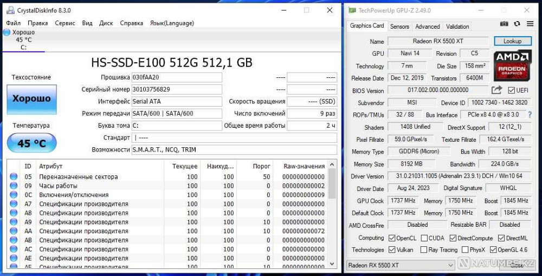Open the Диск menu
This screenshot has width=542, height=276.
pyautogui.click(x=106, y=23)
